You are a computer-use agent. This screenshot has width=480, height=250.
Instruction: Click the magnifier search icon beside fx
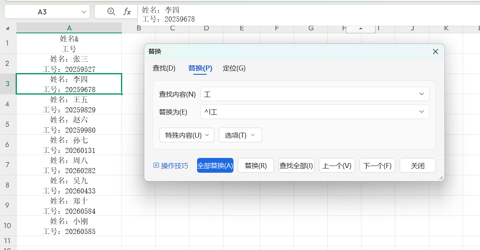pos(111,12)
